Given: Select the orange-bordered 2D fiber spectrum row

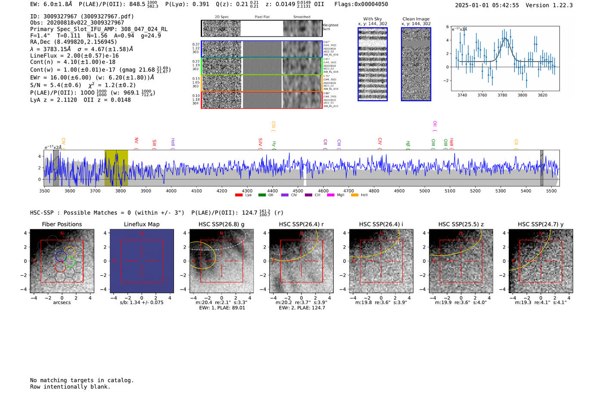Looking at the screenshot, I should [x=262, y=83].
